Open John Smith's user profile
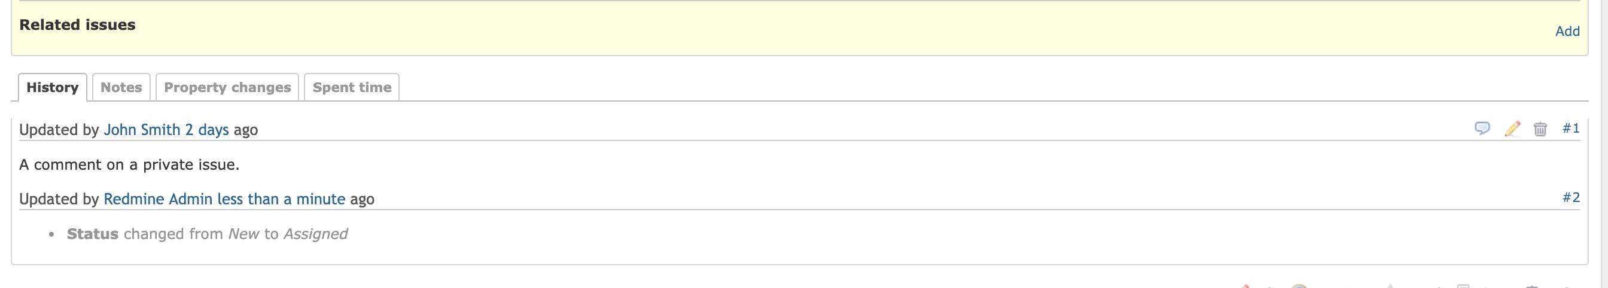 click(142, 130)
